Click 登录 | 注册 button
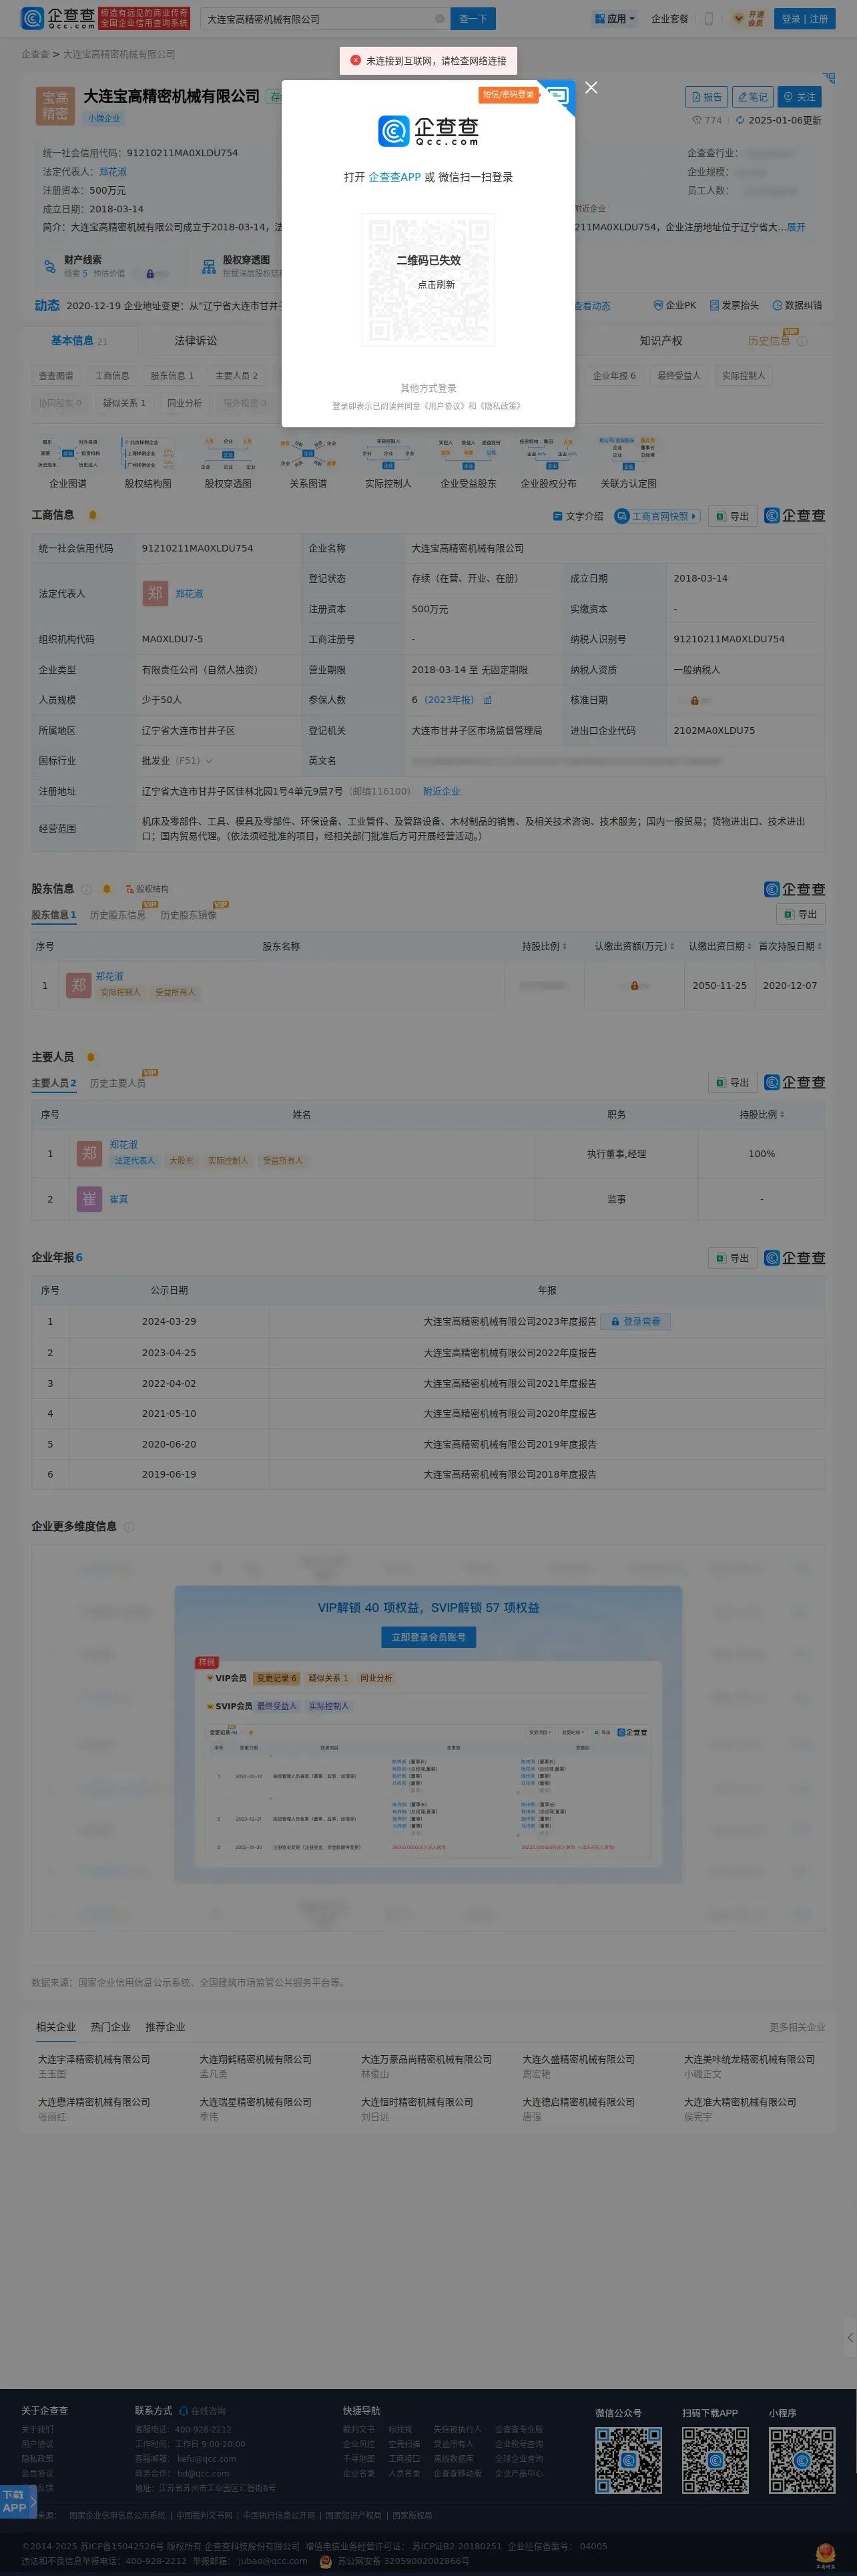 804,19
